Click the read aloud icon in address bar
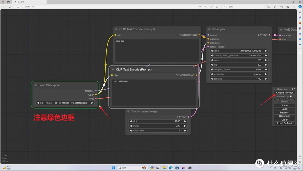This screenshot has width=303, height=171. tap(211, 6)
